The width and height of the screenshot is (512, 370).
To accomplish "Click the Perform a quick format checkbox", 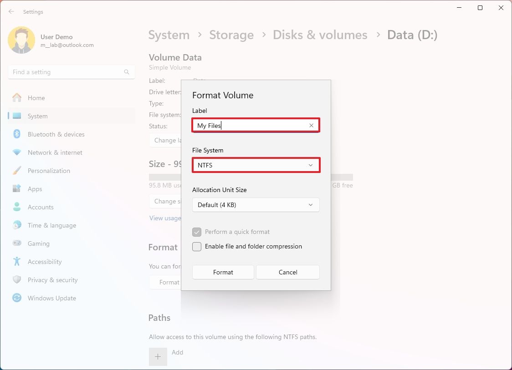I will pyautogui.click(x=197, y=232).
